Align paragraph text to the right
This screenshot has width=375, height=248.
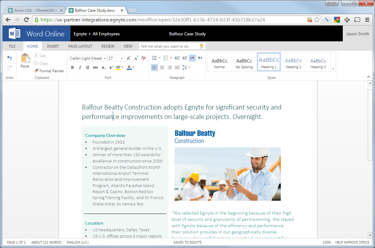point(170,68)
